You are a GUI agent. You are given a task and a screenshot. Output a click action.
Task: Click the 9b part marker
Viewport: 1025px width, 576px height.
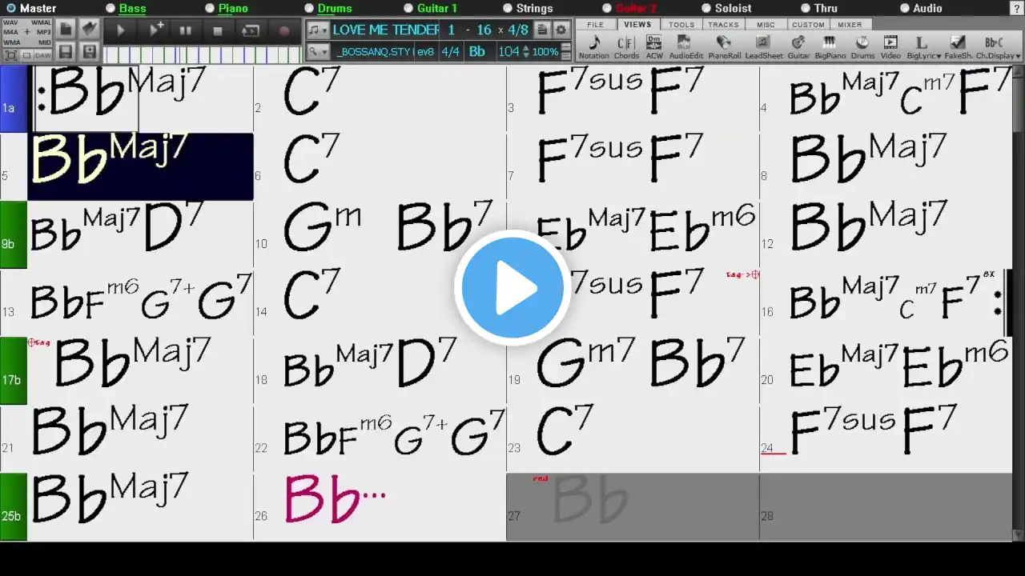click(x=14, y=235)
